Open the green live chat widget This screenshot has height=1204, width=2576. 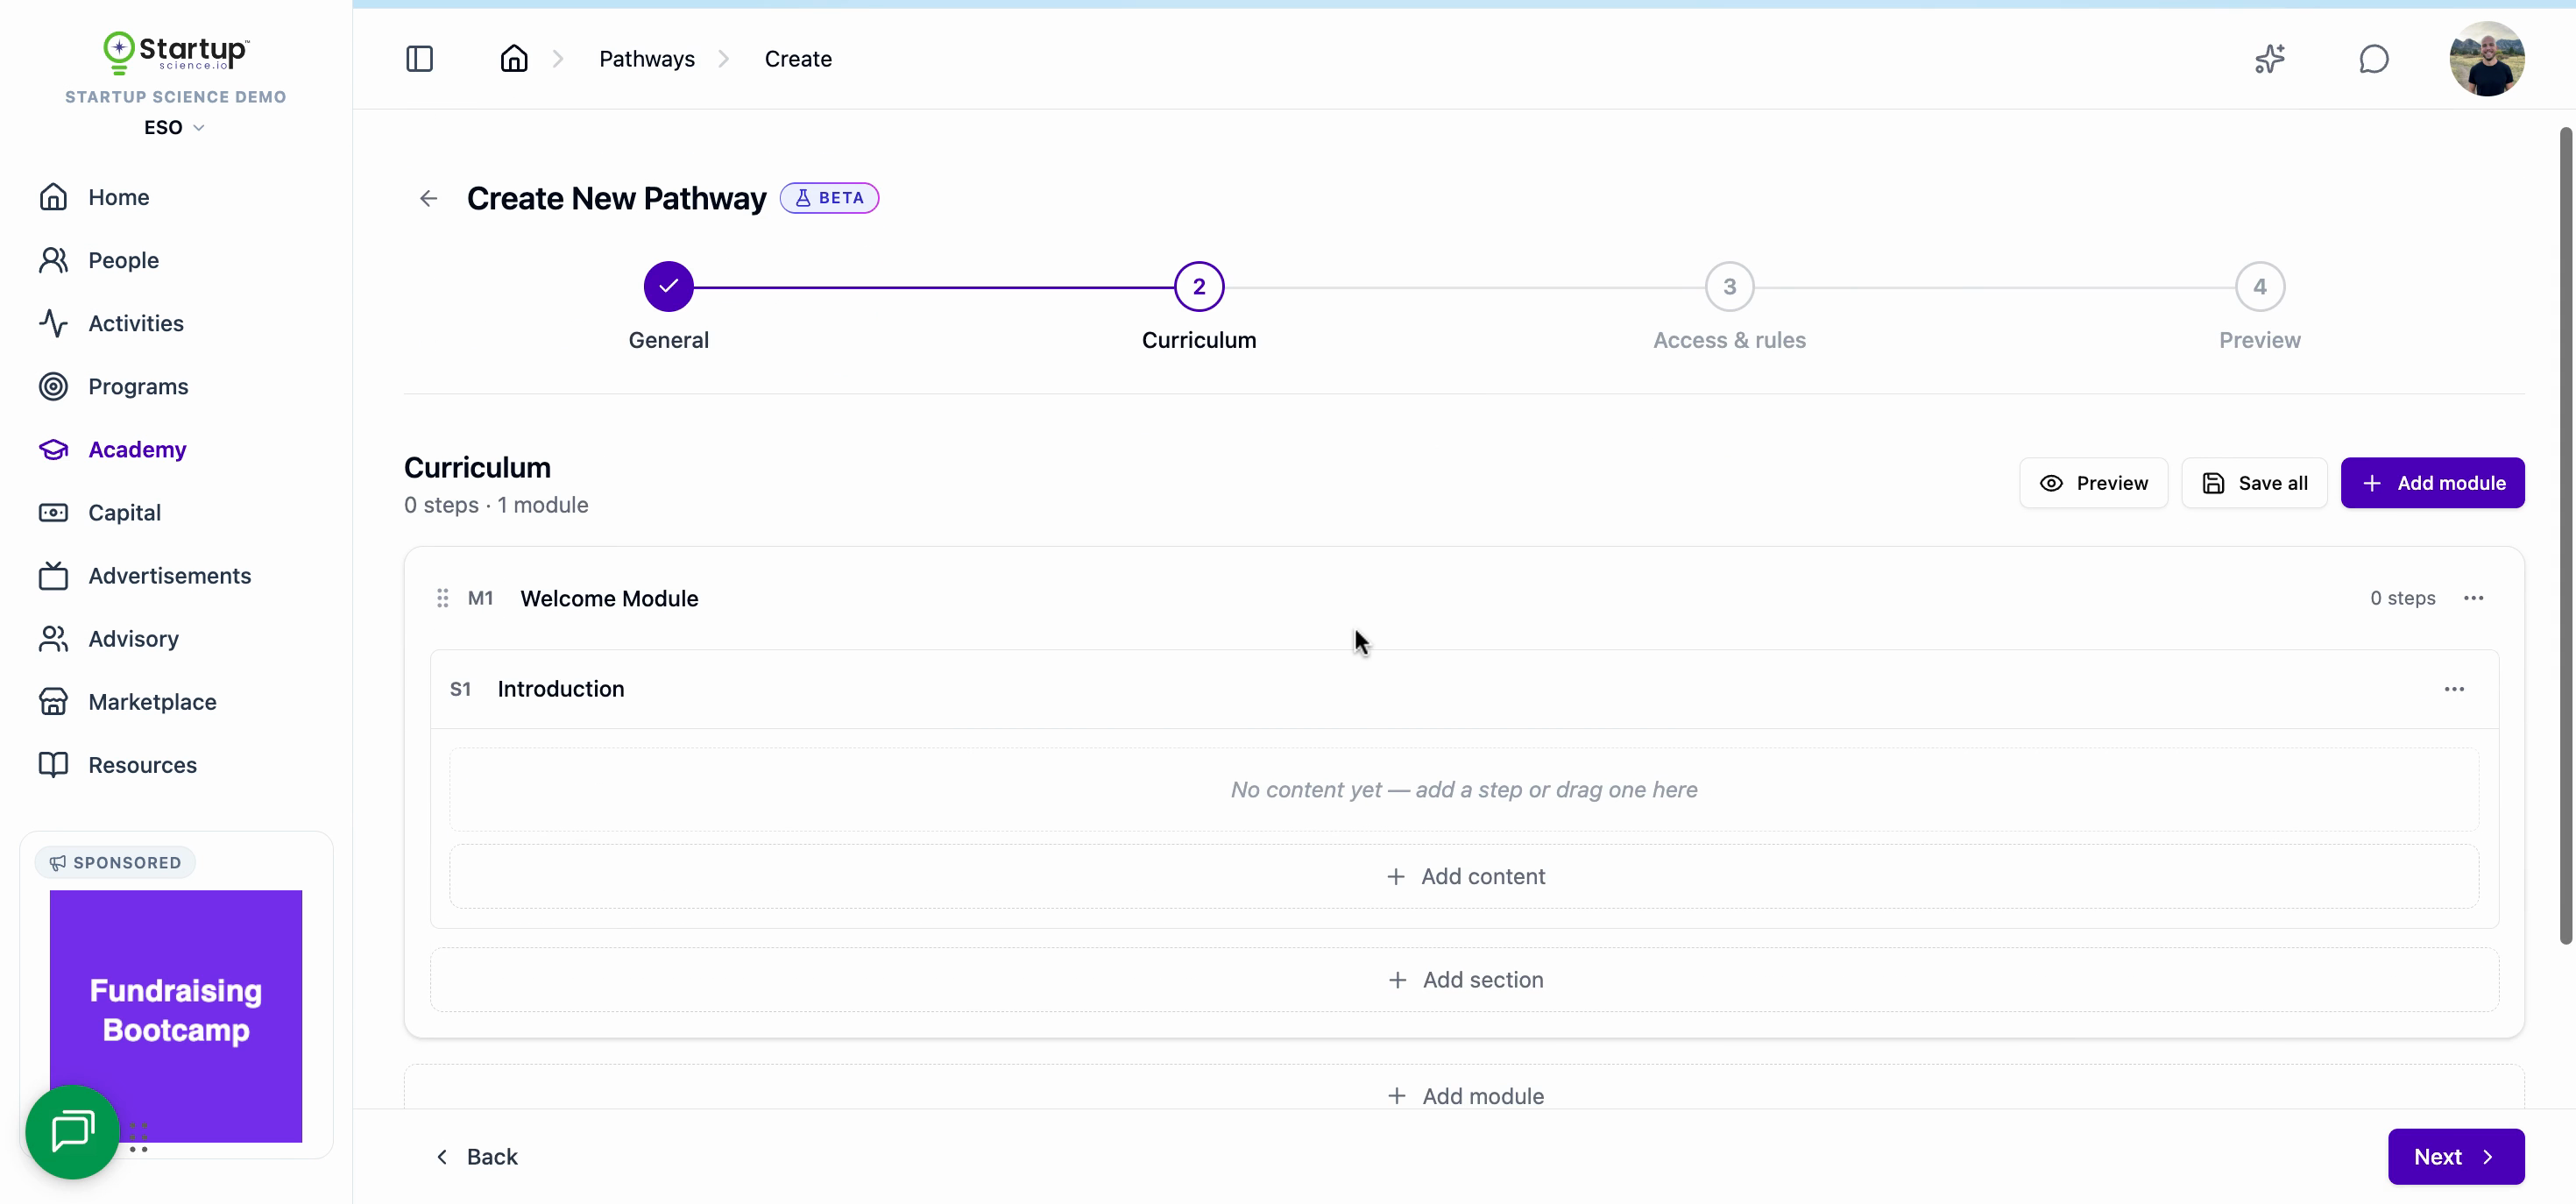[x=73, y=1131]
